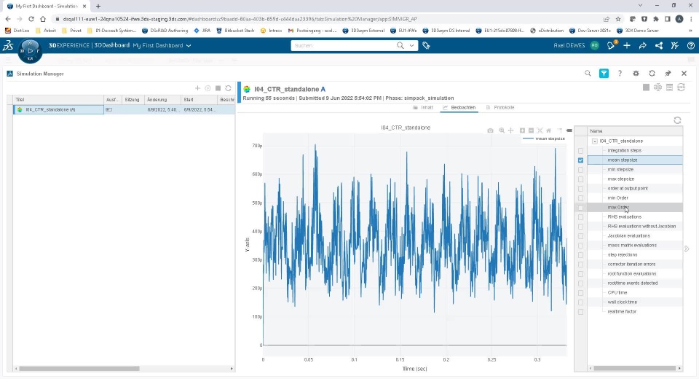Click the rename icon in job header
The width and height of the screenshot is (699, 379).
coord(657,87)
